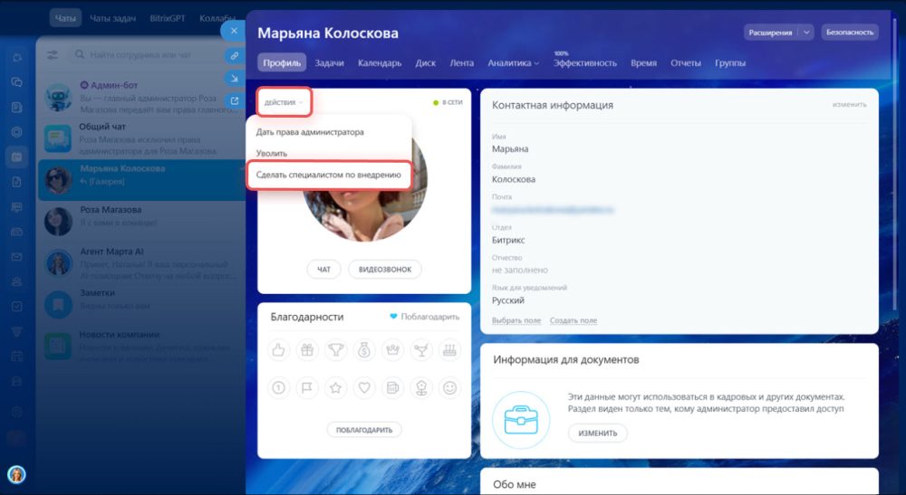The height and width of the screenshot is (495, 906).
Task: Select the trophy gratitude icon
Action: coord(336,350)
